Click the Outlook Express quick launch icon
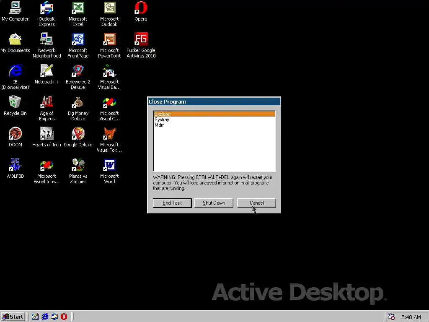The height and width of the screenshot is (322, 429). coord(54,317)
